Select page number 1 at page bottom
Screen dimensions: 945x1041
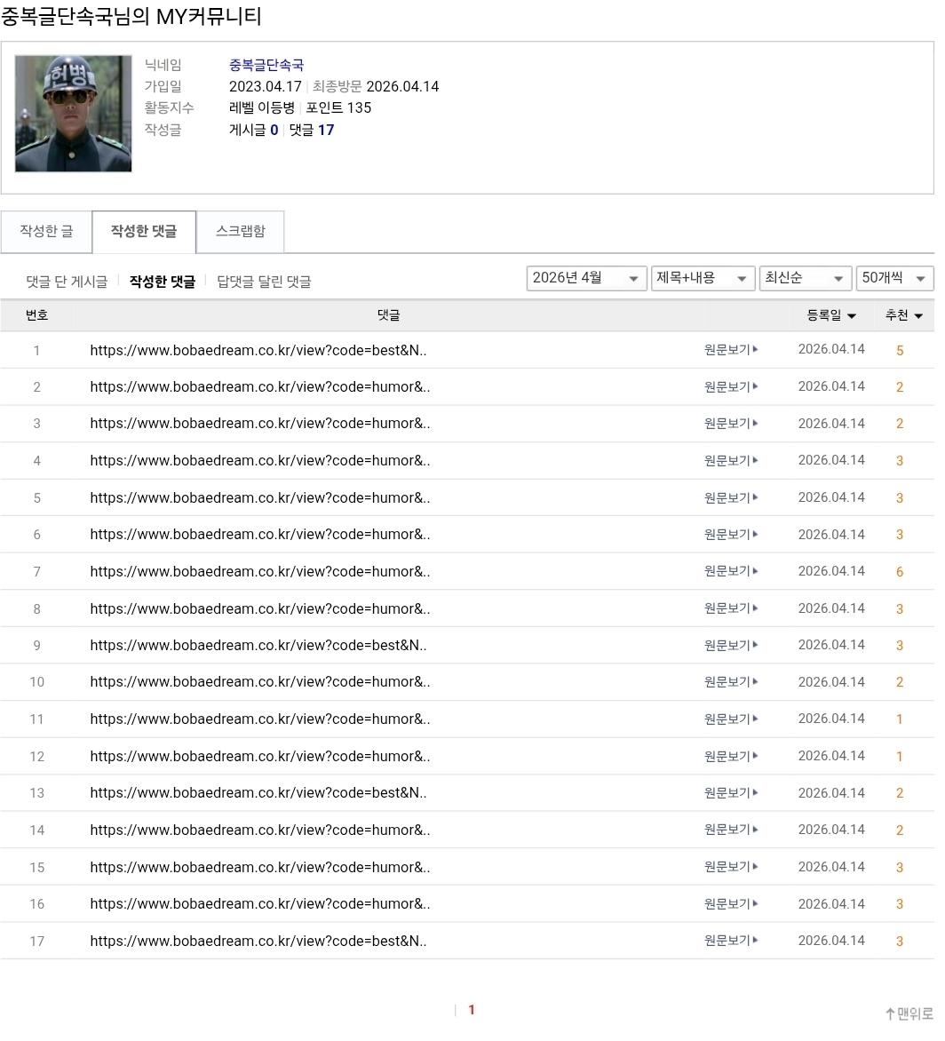tap(472, 1009)
